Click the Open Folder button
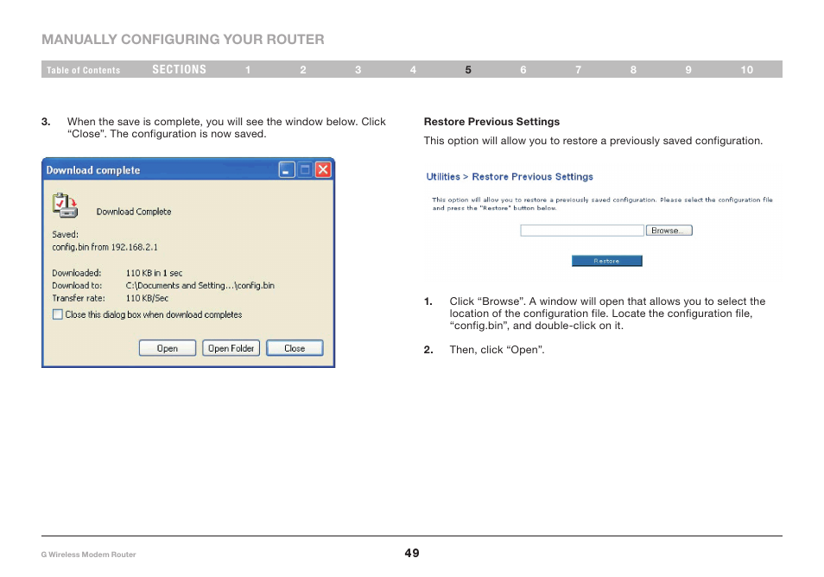 231,348
